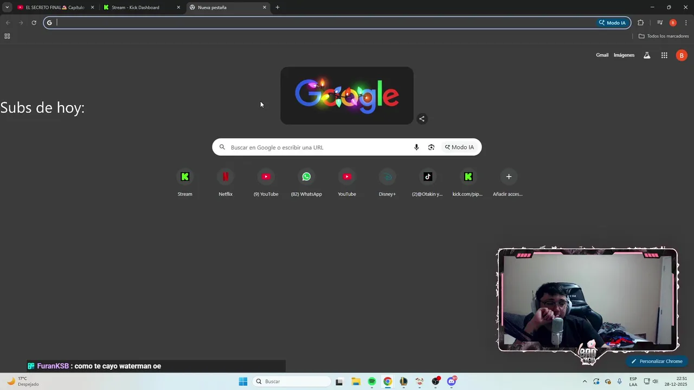Viewport: 694px width, 390px height.
Task: Close the Nueva pestaña tab
Action: [265, 8]
